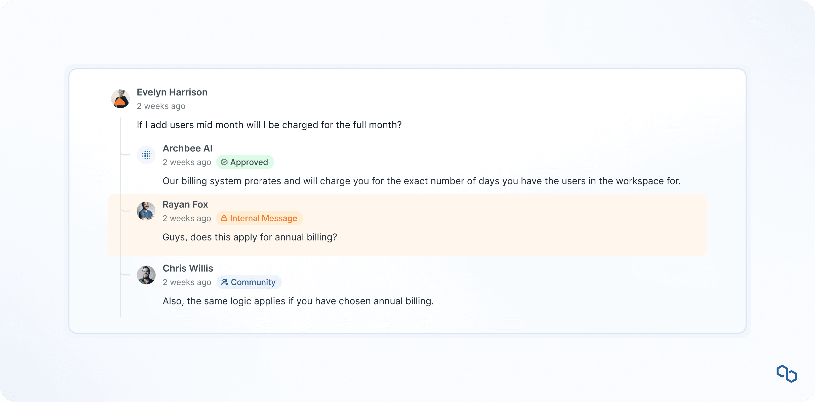815x402 pixels.
Task: Click the timestamp under Evelyn Harrison
Action: [161, 106]
